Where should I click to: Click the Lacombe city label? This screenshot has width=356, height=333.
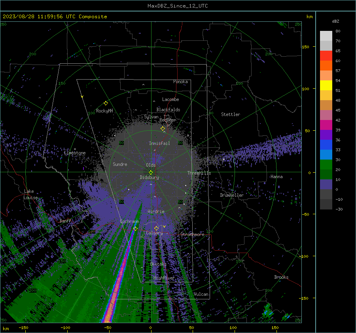pos(170,99)
